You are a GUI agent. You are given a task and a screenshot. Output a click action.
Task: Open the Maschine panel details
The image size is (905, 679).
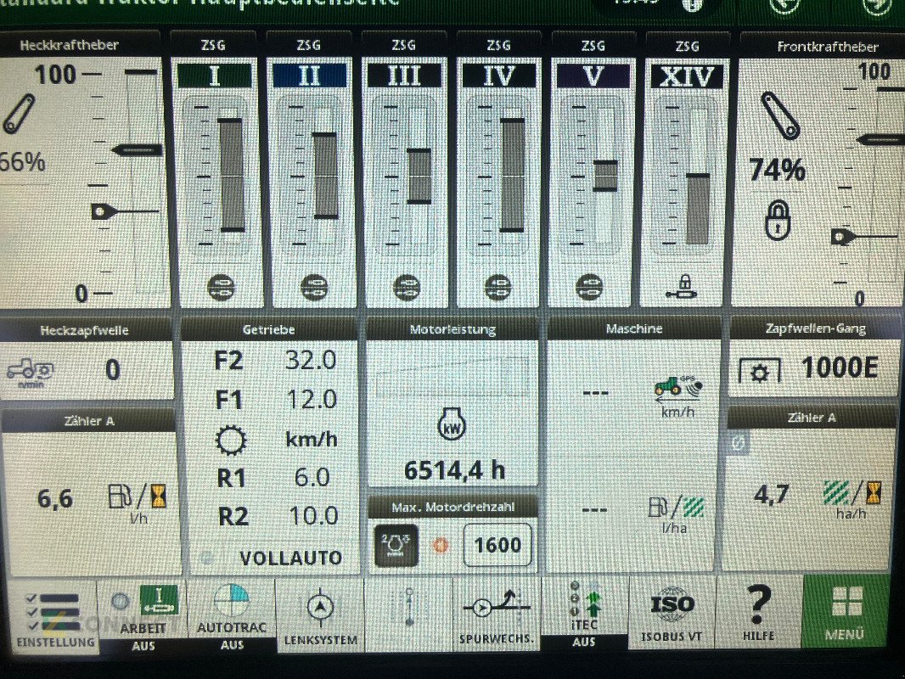pos(633,328)
